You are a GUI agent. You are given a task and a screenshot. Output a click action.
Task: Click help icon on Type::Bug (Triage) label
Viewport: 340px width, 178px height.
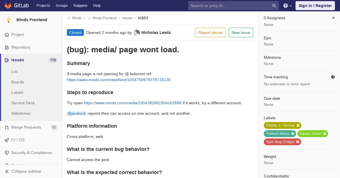[298, 142]
